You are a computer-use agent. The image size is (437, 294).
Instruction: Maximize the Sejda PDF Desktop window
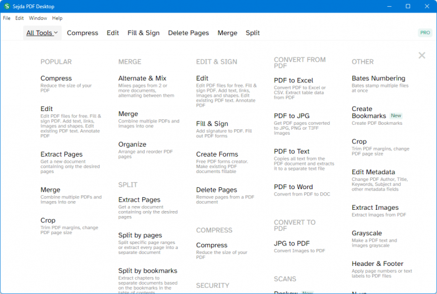click(408, 6)
